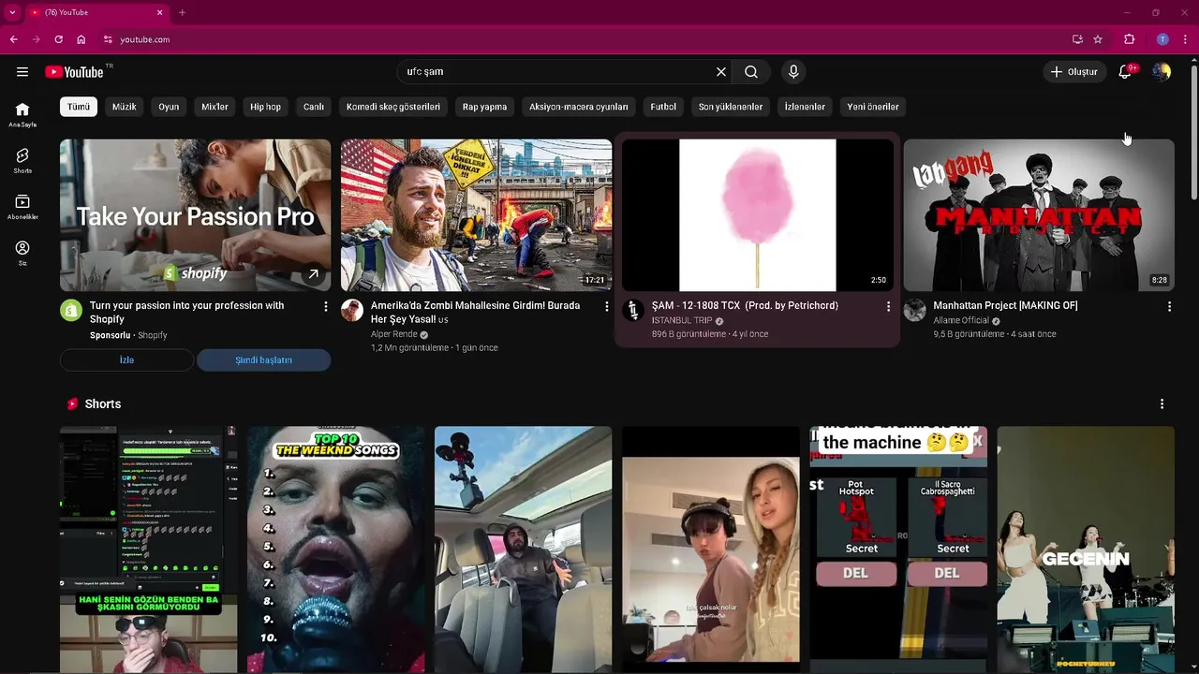1199x674 pixels.
Task: Open the Manhattan Project thumbnail
Action: pos(1038,215)
